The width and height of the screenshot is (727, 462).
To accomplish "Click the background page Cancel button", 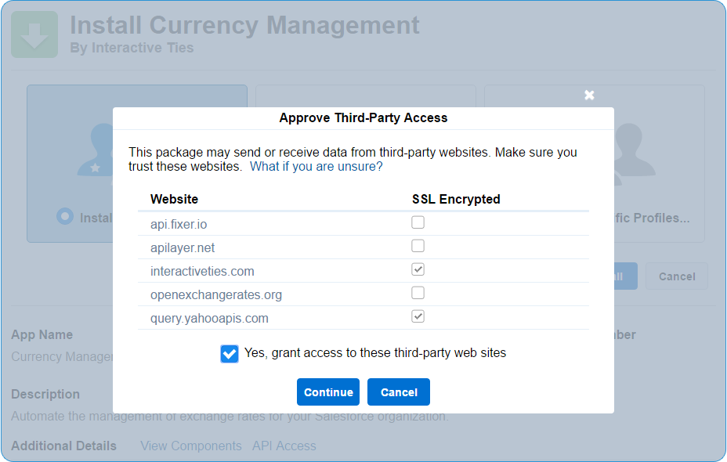I will tap(677, 276).
